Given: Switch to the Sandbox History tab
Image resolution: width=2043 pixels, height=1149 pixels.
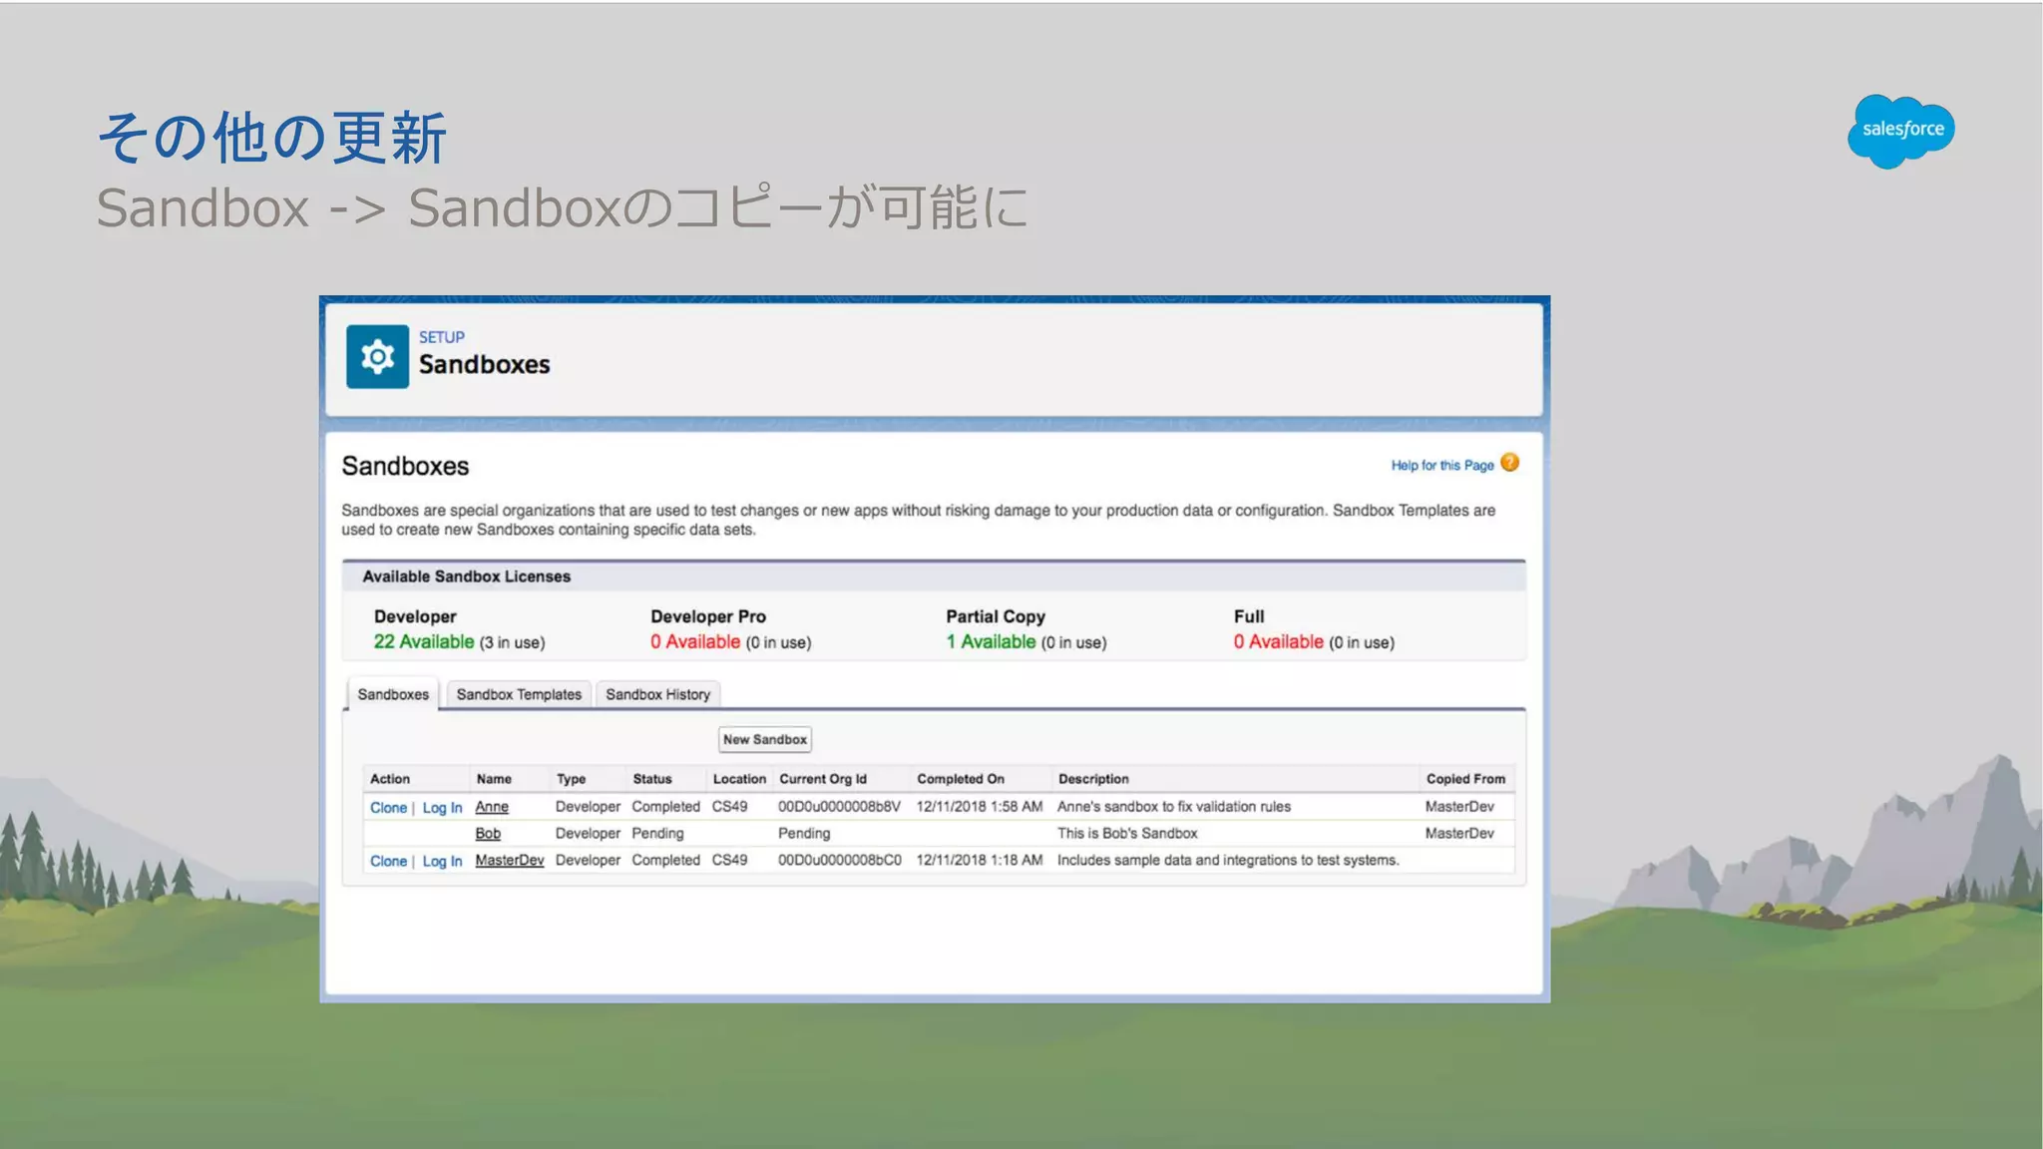Looking at the screenshot, I should 657,694.
